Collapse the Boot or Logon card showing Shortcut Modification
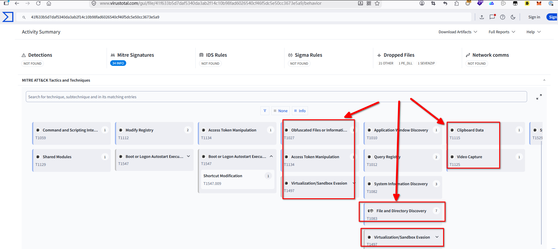Screen dimensions: 558x249 (271, 156)
